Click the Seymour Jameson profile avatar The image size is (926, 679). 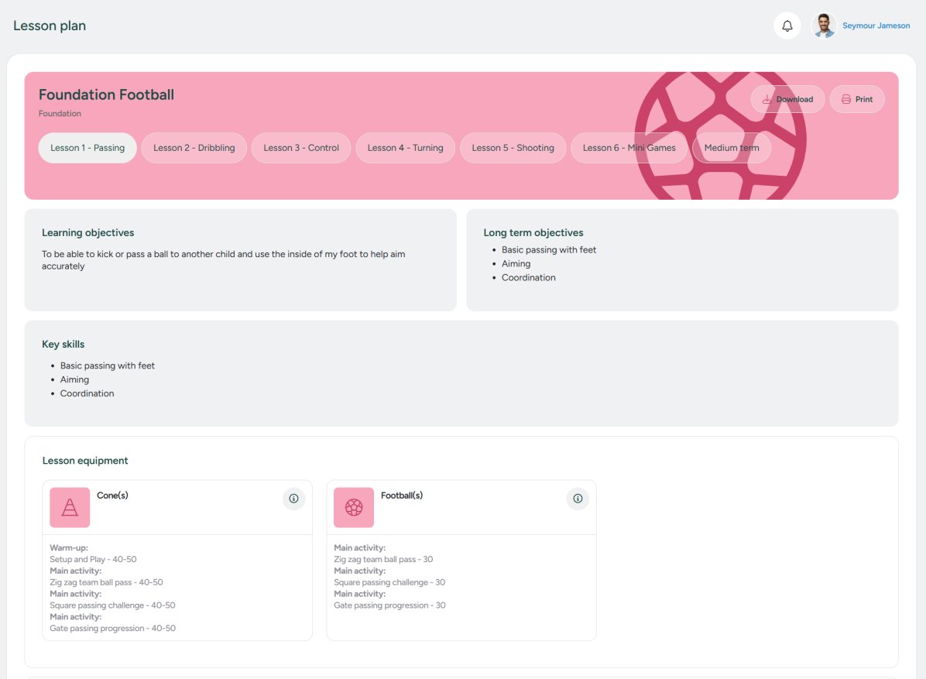(823, 26)
